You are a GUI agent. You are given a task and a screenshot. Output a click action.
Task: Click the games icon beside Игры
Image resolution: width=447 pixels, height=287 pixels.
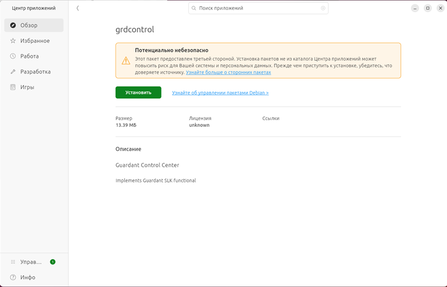(x=13, y=87)
